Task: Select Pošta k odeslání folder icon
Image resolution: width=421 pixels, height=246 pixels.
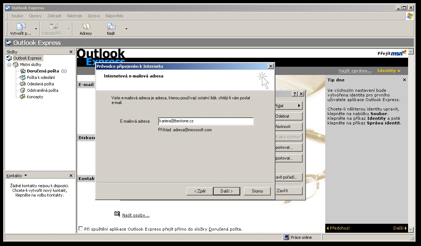Action: [23, 77]
